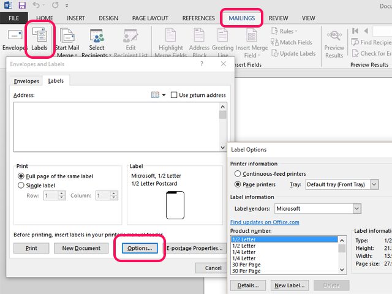Screen dimensions: 392x294
Task: Save the document with the floppy disk icon
Action: (x=22, y=5)
